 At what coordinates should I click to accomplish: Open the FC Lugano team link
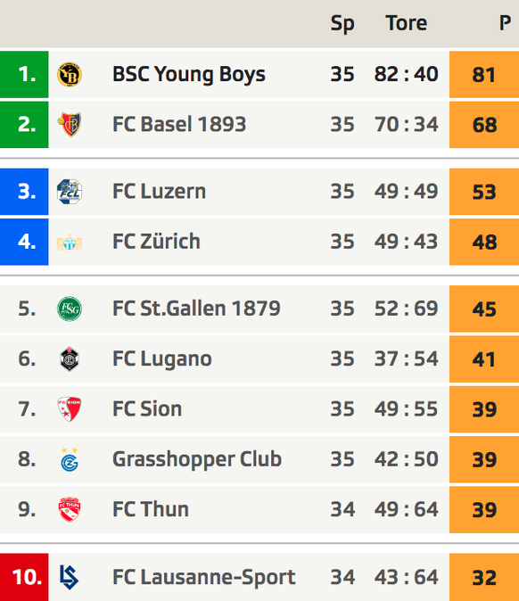click(161, 358)
